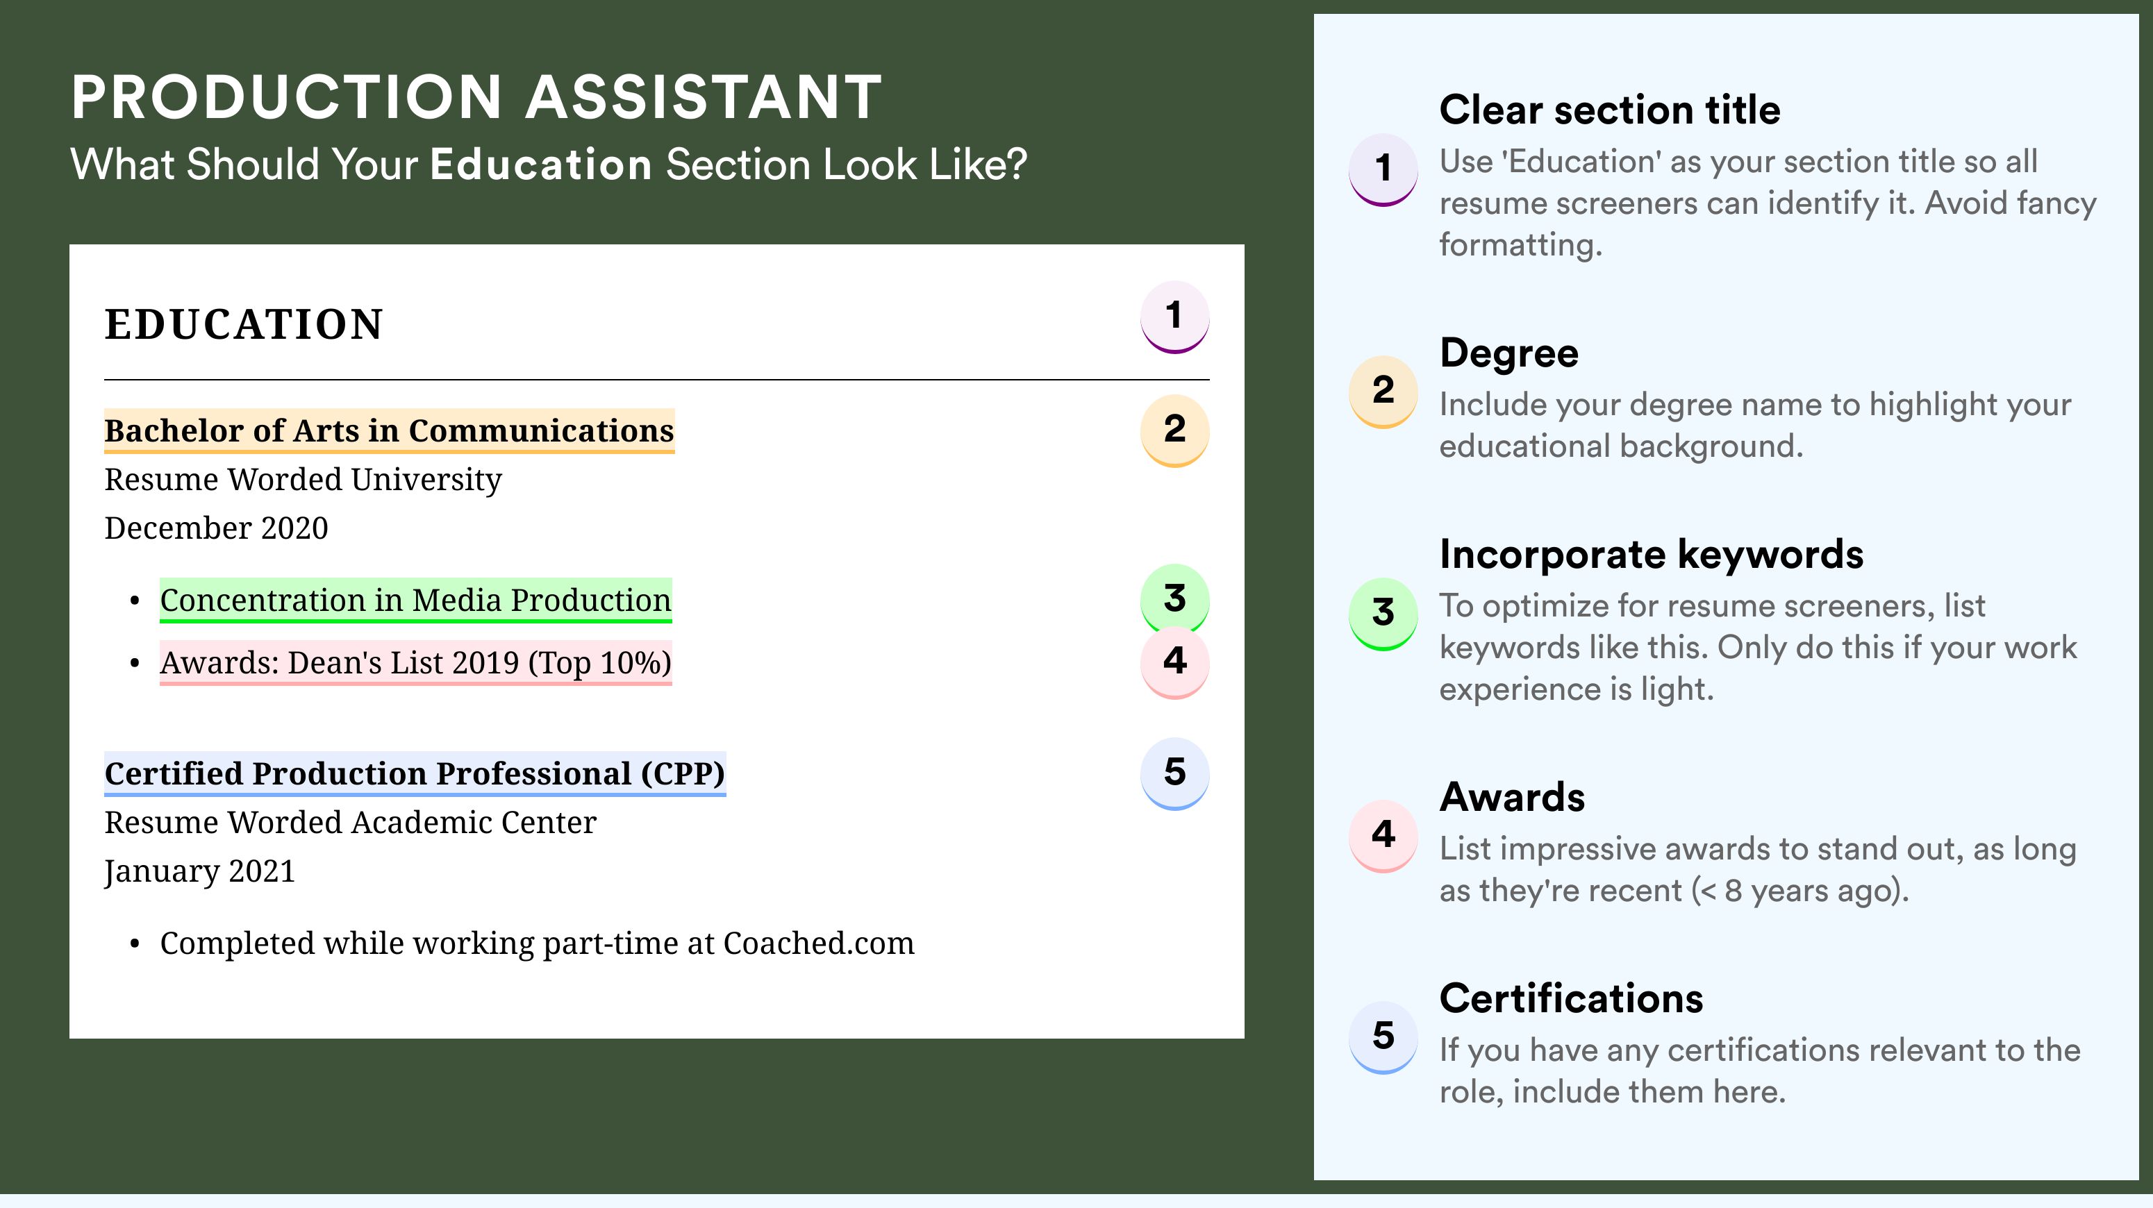The image size is (2153, 1208).
Task: Click purple badge 1 next to "Clear section title"
Action: click(x=1382, y=169)
